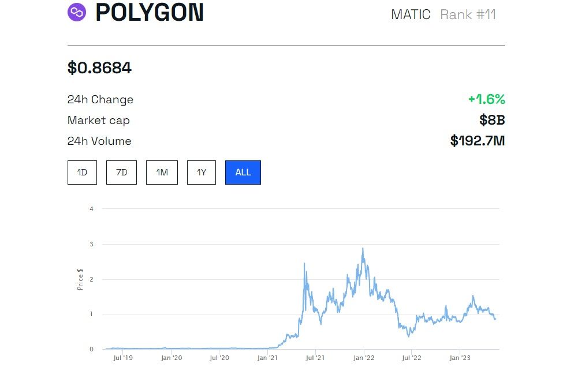
Task: Click the purple Polygon logo icon
Action: tap(77, 12)
